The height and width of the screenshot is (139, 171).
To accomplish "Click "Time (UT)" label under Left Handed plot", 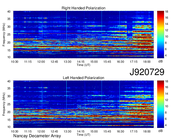I will [x=83, y=135].
